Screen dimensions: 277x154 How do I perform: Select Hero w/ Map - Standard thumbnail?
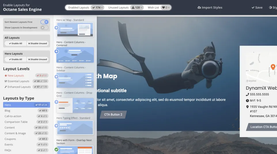75,30
